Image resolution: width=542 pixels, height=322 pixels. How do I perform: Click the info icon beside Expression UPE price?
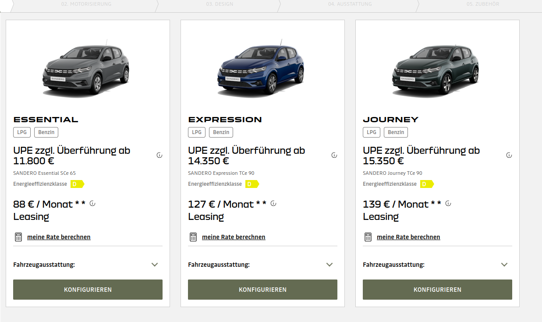334,155
